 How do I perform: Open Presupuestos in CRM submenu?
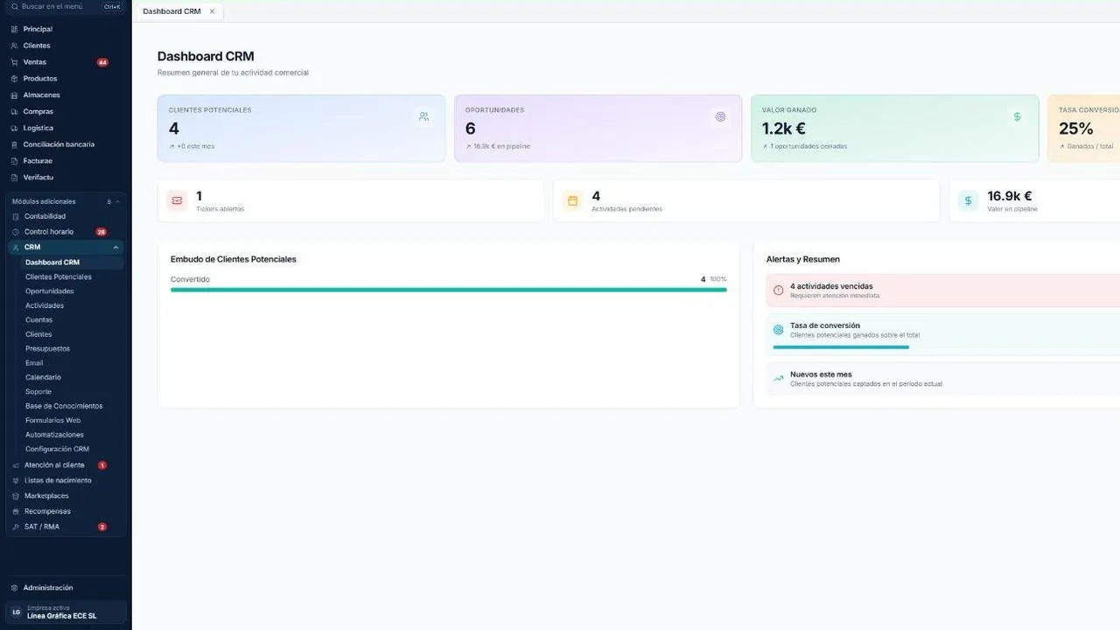click(x=47, y=348)
